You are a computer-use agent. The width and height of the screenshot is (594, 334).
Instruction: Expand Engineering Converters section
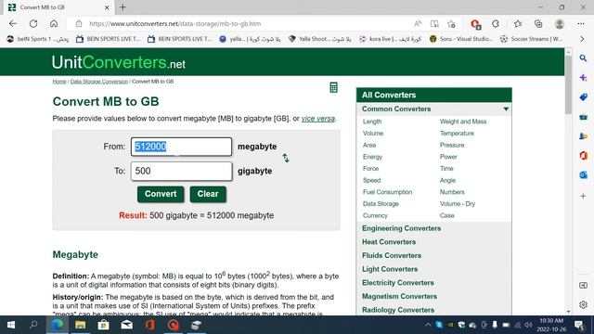(x=401, y=228)
